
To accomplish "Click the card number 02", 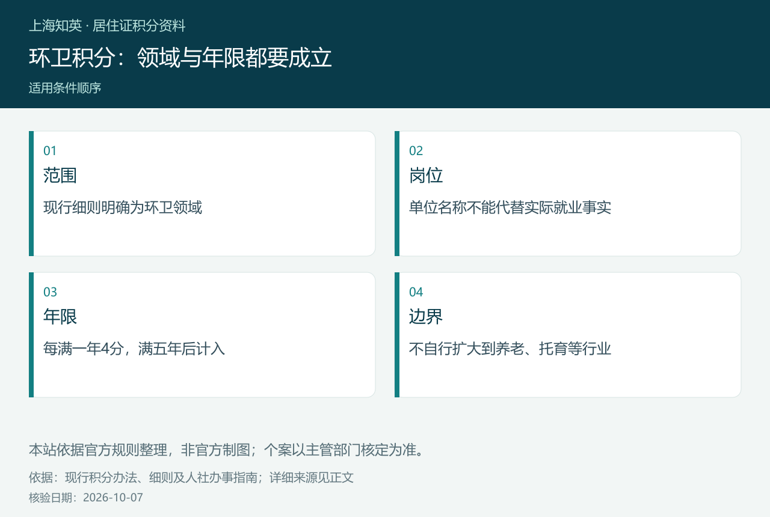I will click(x=416, y=151).
